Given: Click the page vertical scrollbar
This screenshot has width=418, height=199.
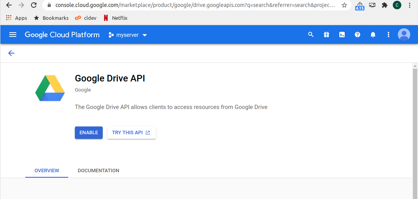Looking at the screenshot, I should (x=415, y=133).
